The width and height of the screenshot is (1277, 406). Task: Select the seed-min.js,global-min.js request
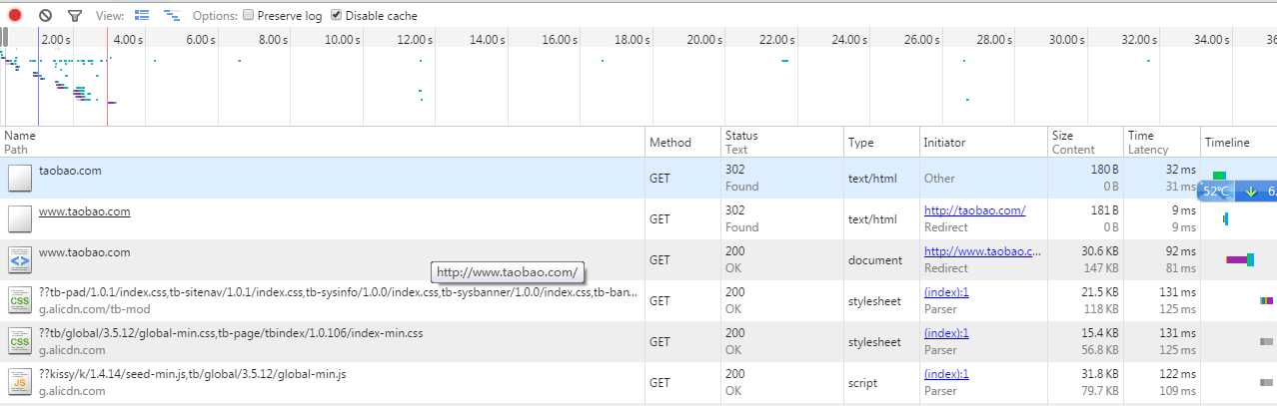(638, 382)
